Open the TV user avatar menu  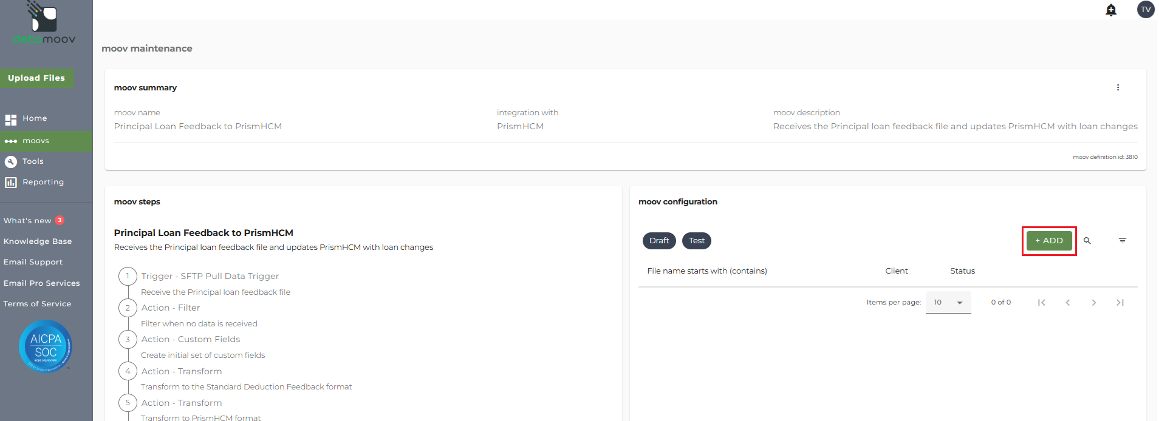1146,10
